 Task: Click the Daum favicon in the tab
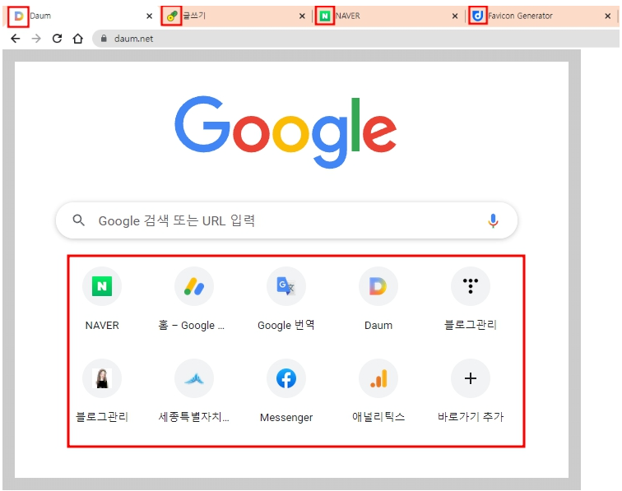(19, 16)
